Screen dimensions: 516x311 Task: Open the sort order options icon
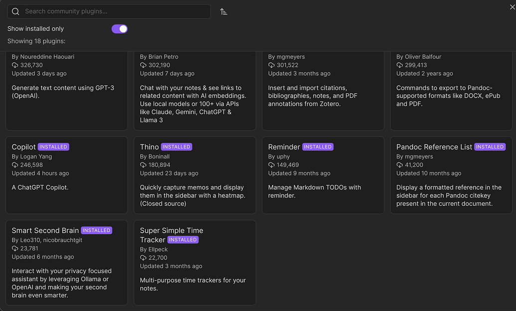[x=224, y=12]
